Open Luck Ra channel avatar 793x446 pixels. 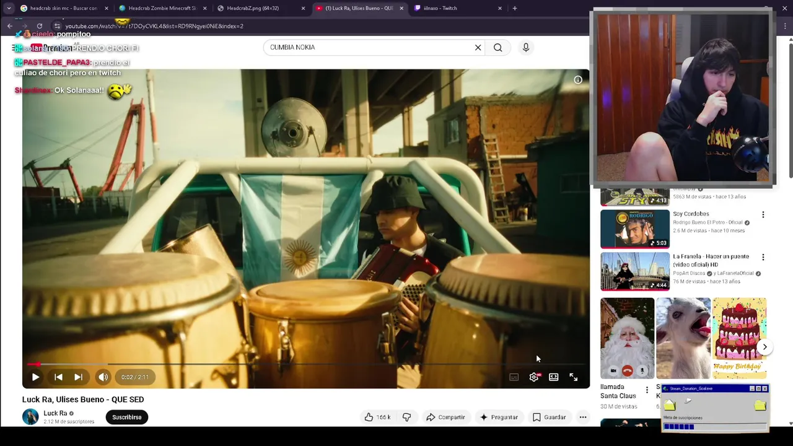point(30,417)
